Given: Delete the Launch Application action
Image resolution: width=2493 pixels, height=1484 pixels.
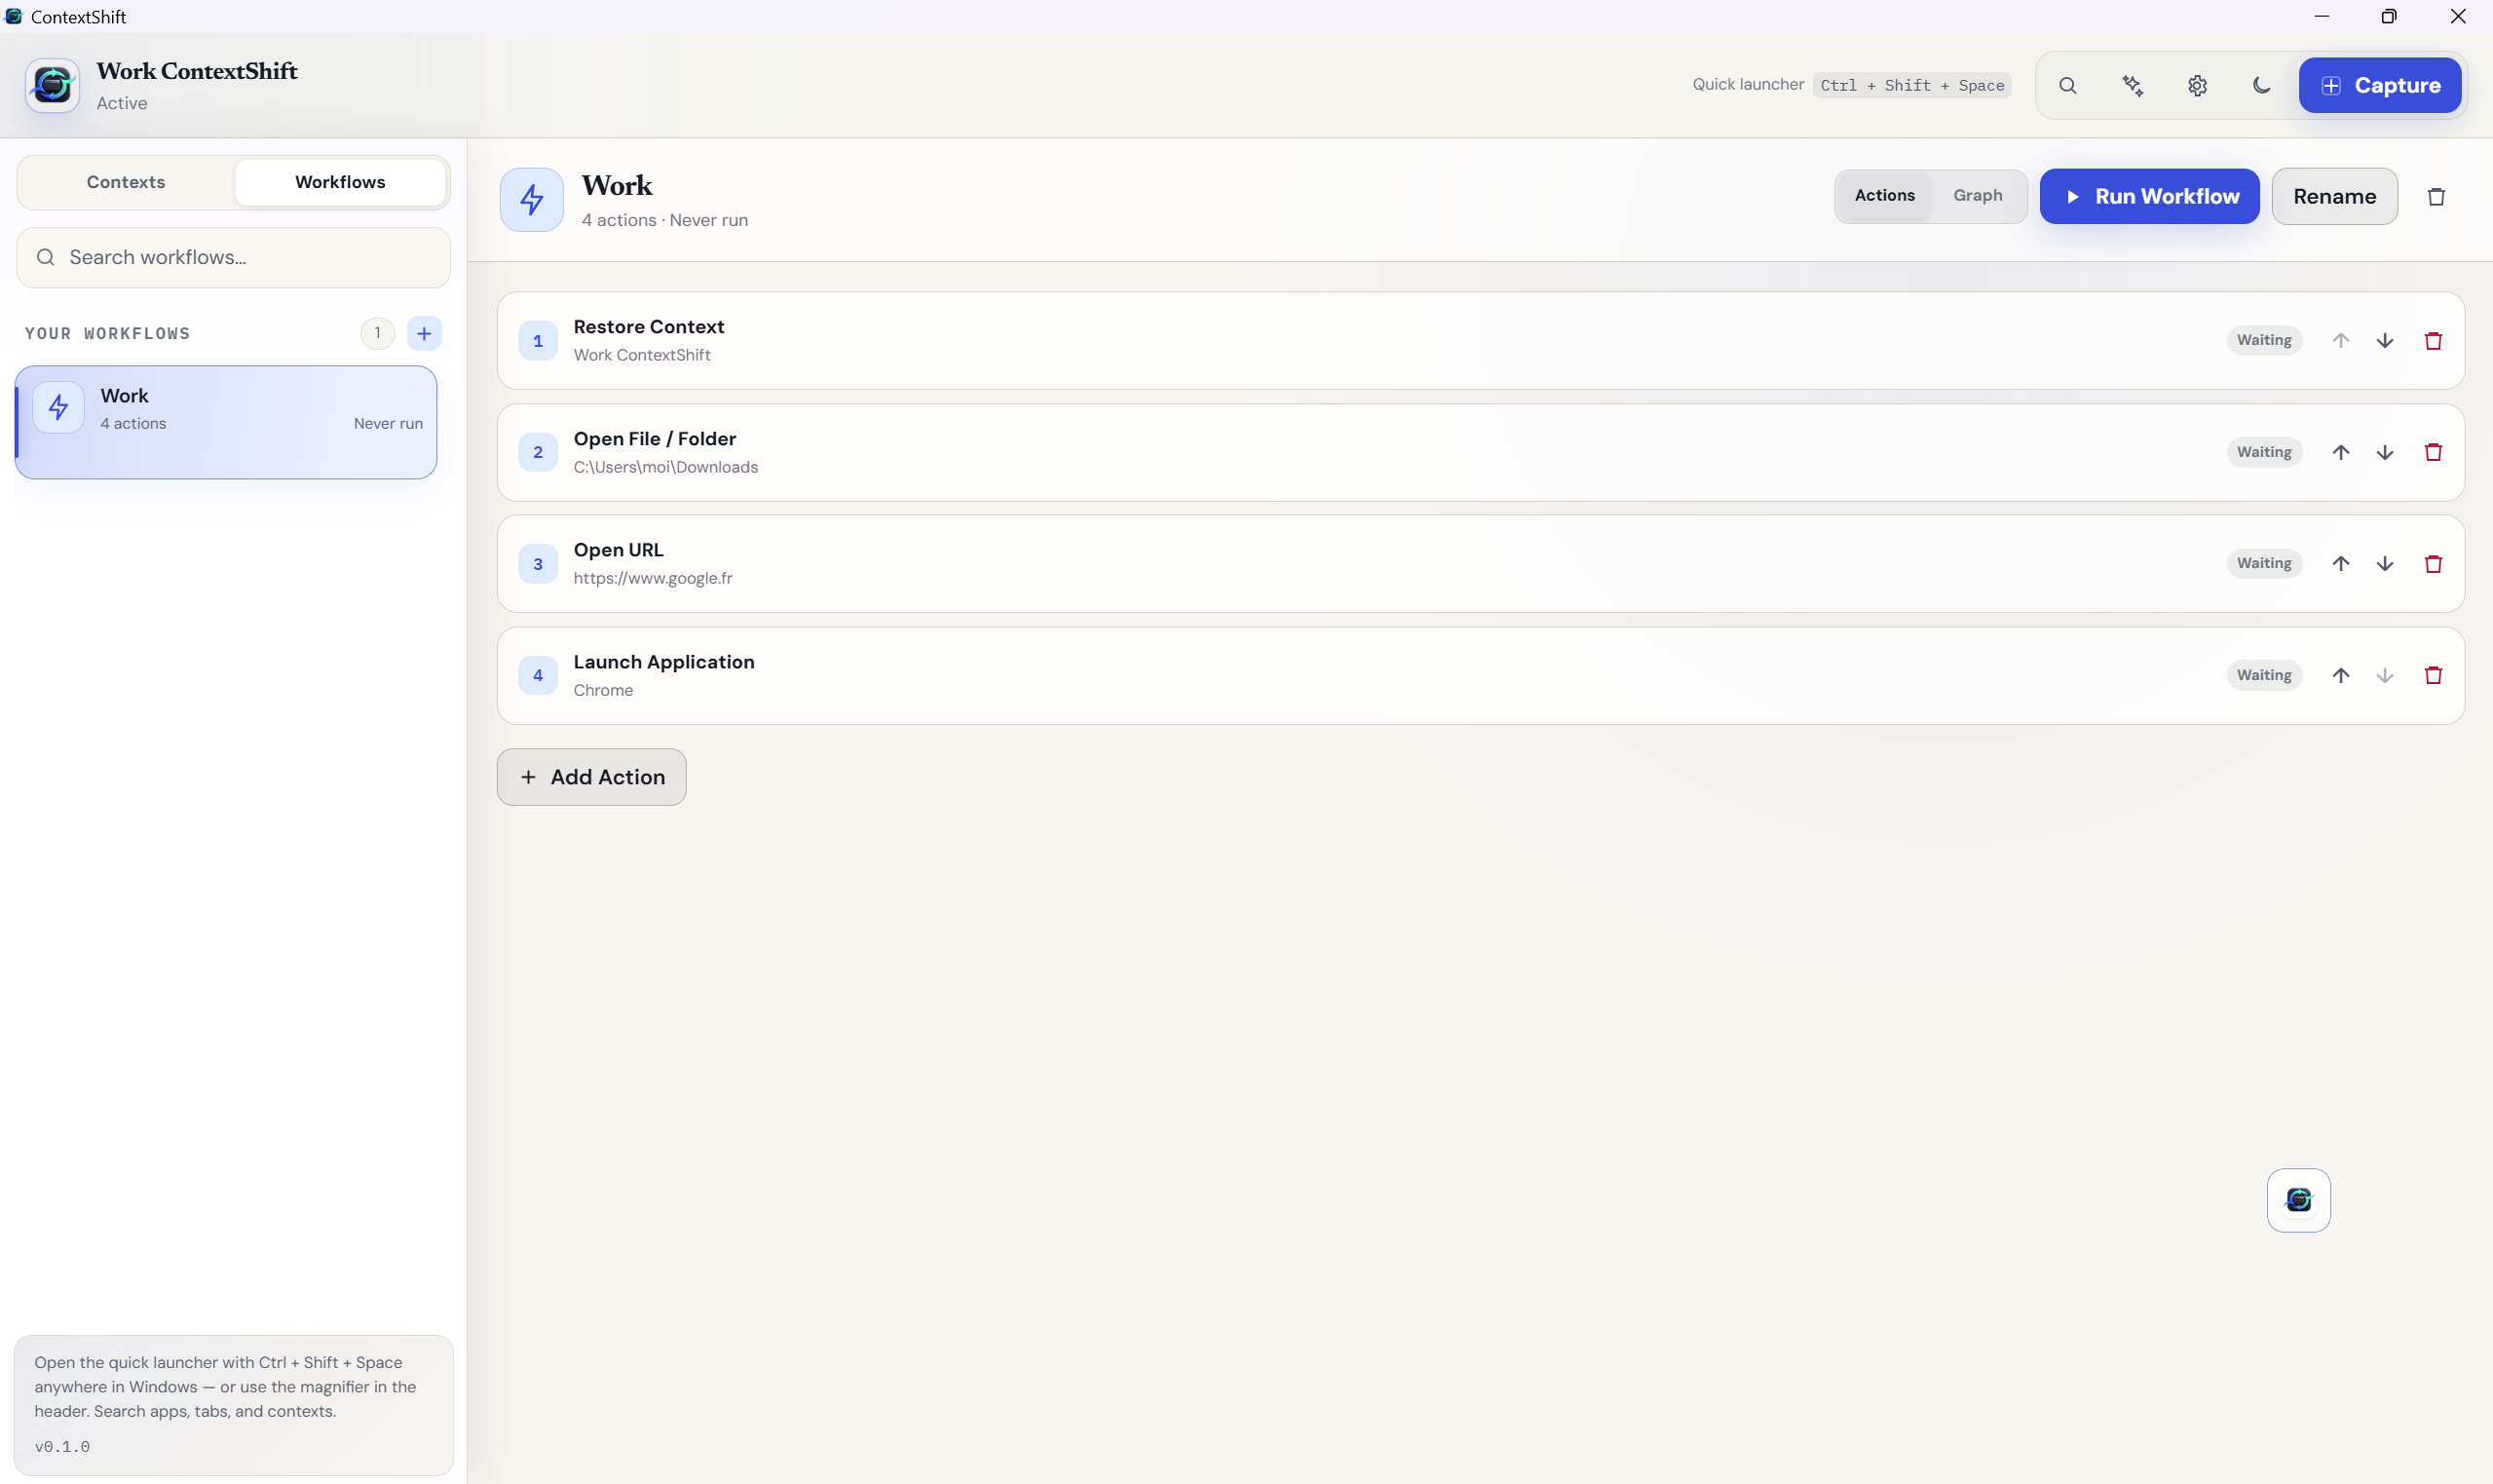Looking at the screenshot, I should [2433, 675].
